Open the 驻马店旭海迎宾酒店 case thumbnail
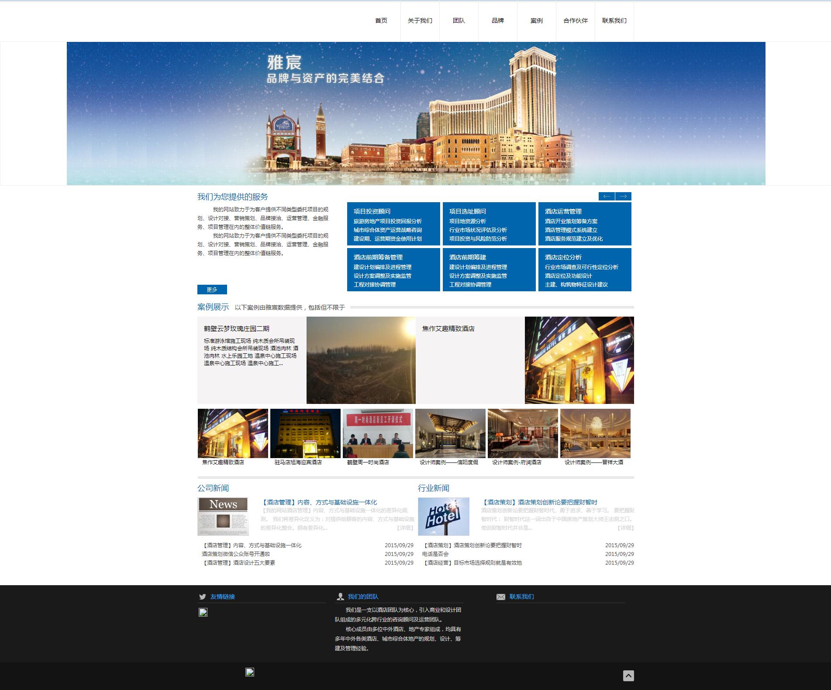 tap(305, 433)
